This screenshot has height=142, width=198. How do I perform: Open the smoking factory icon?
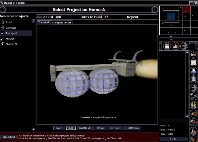coord(193,131)
